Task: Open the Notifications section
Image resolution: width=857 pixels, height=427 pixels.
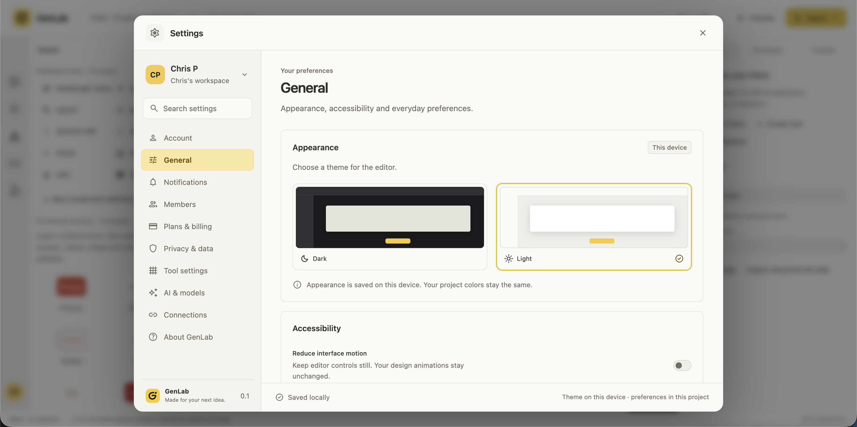Action: pyautogui.click(x=197, y=182)
